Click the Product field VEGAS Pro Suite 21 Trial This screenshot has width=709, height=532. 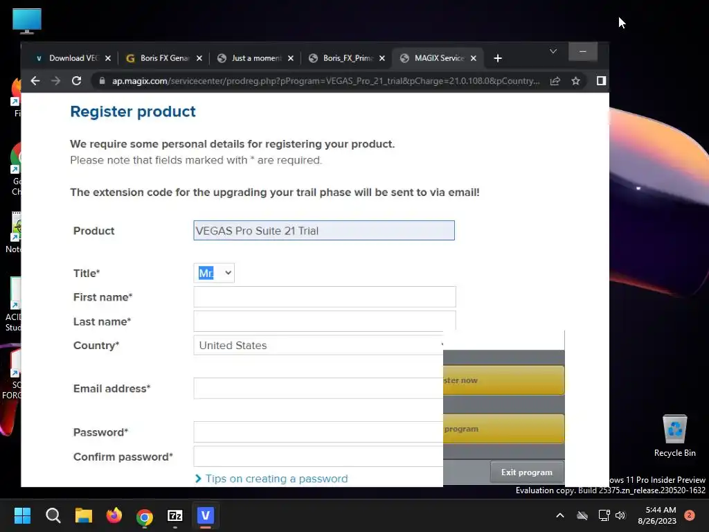(x=324, y=231)
